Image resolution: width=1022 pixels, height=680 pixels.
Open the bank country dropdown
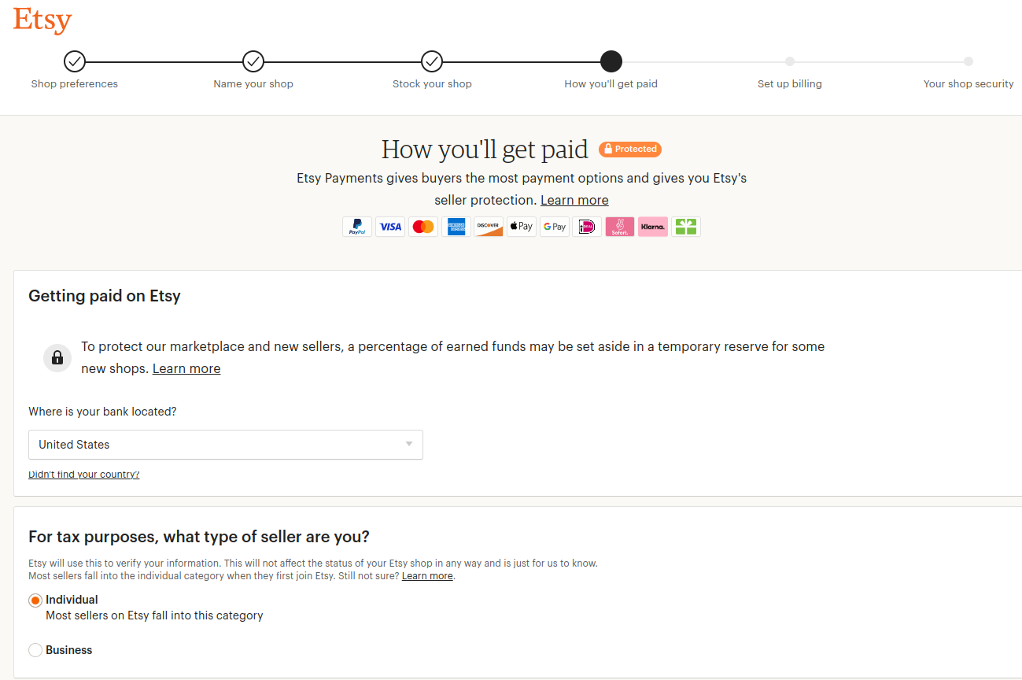tap(226, 445)
